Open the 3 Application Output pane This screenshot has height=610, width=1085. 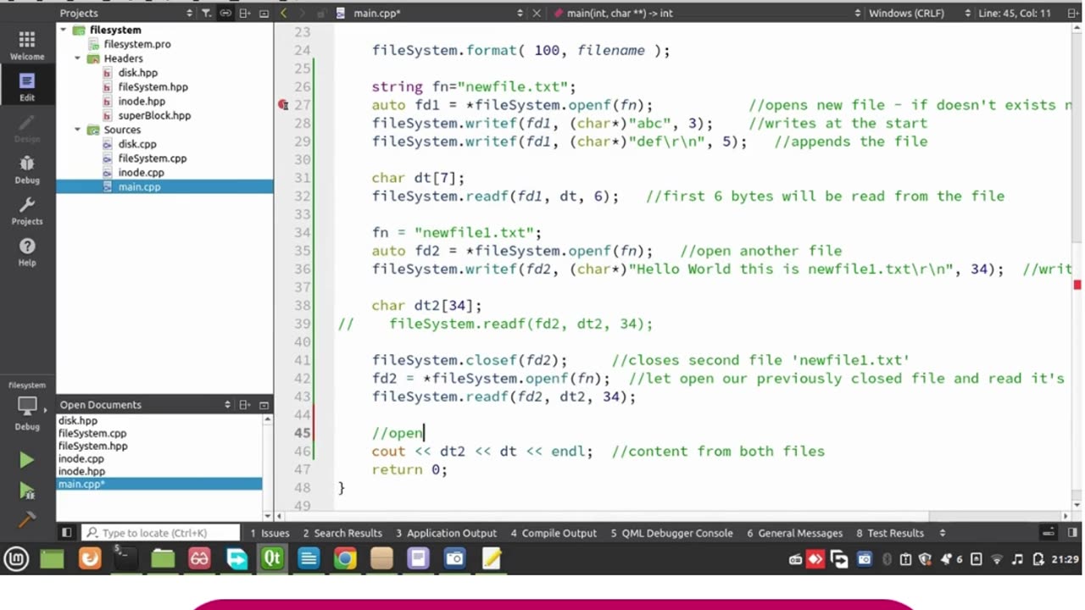tap(446, 533)
